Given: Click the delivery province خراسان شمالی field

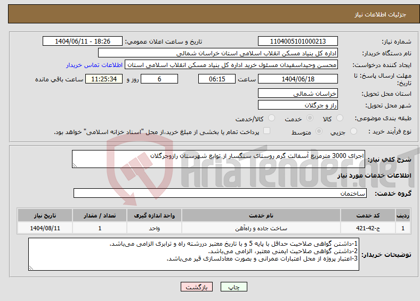Looking at the screenshot, I should click(297, 93).
